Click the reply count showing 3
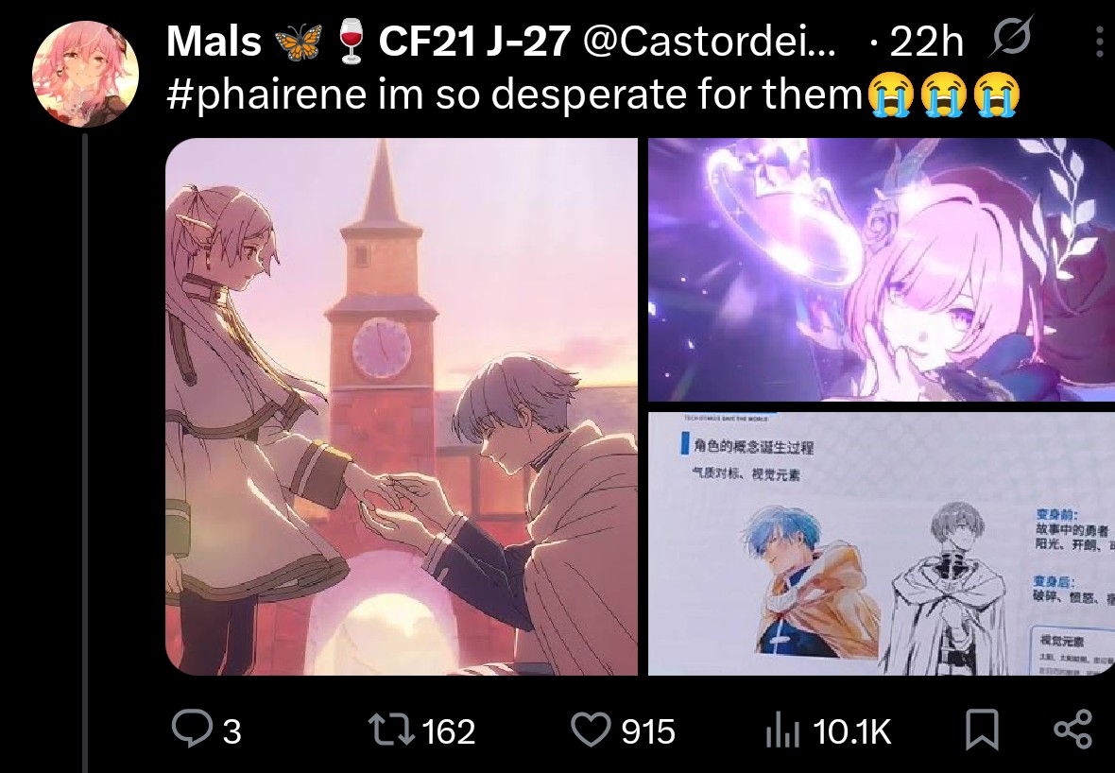Image resolution: width=1115 pixels, height=773 pixels. coord(232,731)
